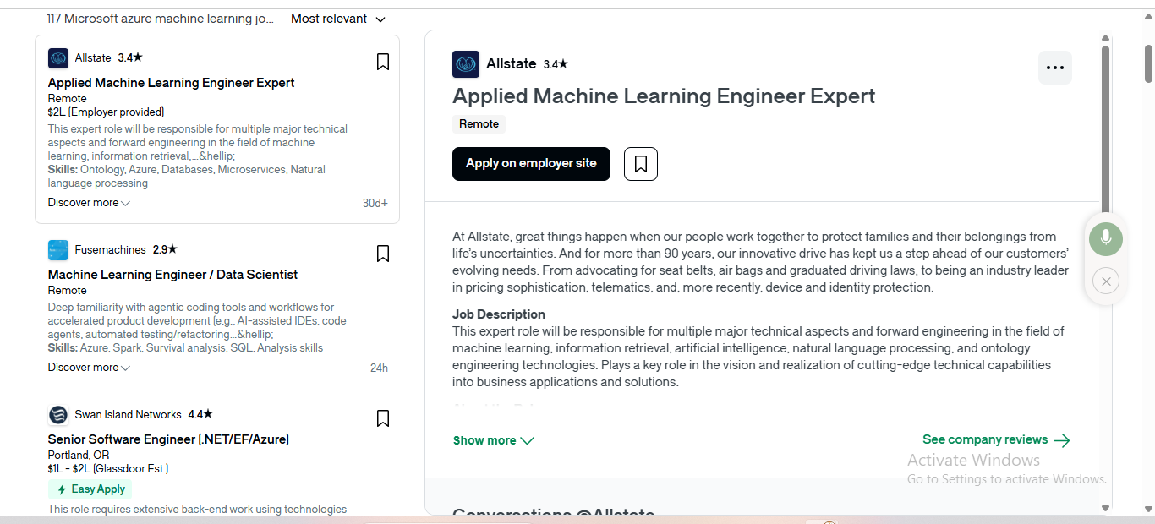This screenshot has width=1155, height=524.
Task: Click the Allstate logo in the detail pane
Action: [465, 63]
